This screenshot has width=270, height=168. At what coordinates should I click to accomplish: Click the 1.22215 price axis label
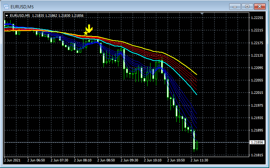257,30
